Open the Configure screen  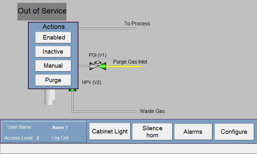pyautogui.click(x=234, y=132)
